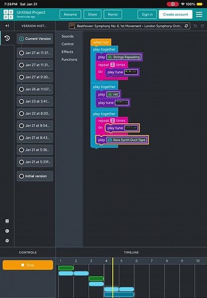207x298 pixels.
Task: Click the Beethoven album art thumbnail
Action: (x=72, y=26)
